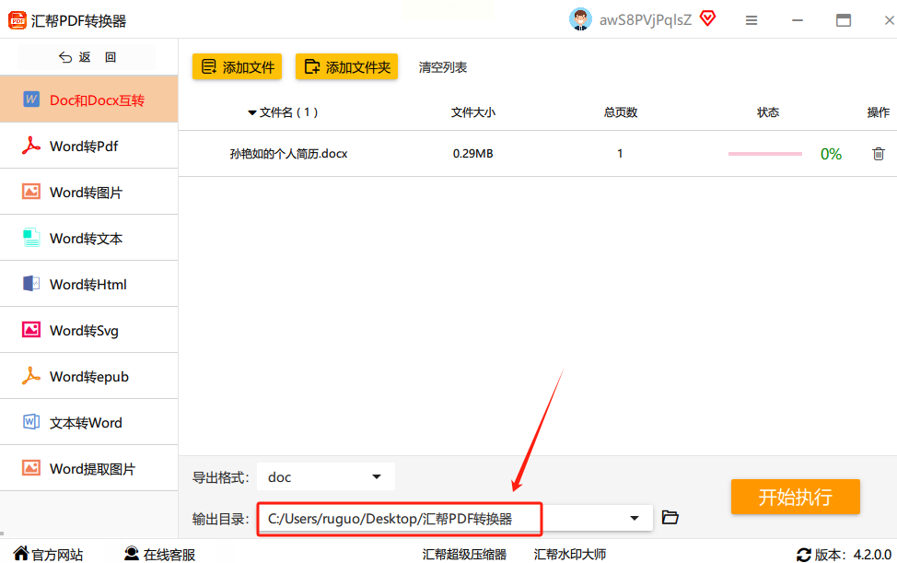Click the 开始执行 orange button
Viewport: 897px width, 563px height.
795,497
